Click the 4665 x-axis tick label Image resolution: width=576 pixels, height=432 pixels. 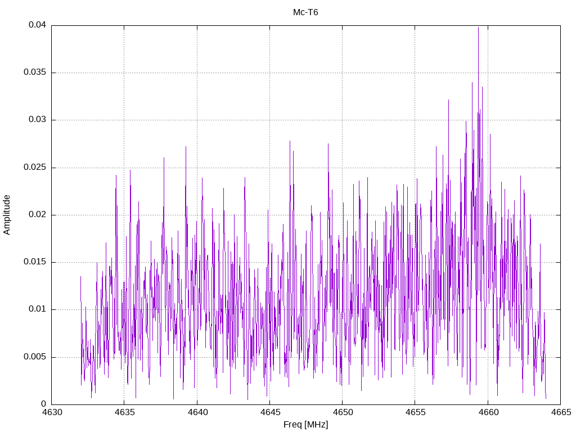(x=561, y=412)
